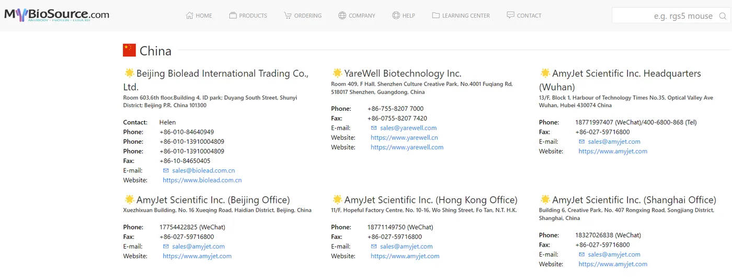Viewport: 732px width, 277px height.
Task: Open amyjet.com link under Shanghai Office
Action: pyautogui.click(x=613, y=264)
